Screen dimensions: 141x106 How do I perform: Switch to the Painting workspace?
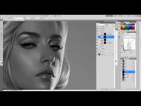pyautogui.click(x=121, y=16)
